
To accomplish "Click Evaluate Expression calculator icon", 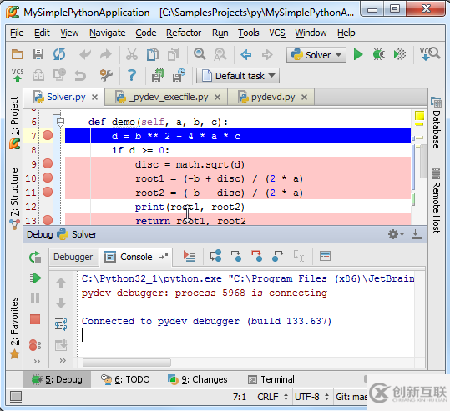I will [325, 256].
